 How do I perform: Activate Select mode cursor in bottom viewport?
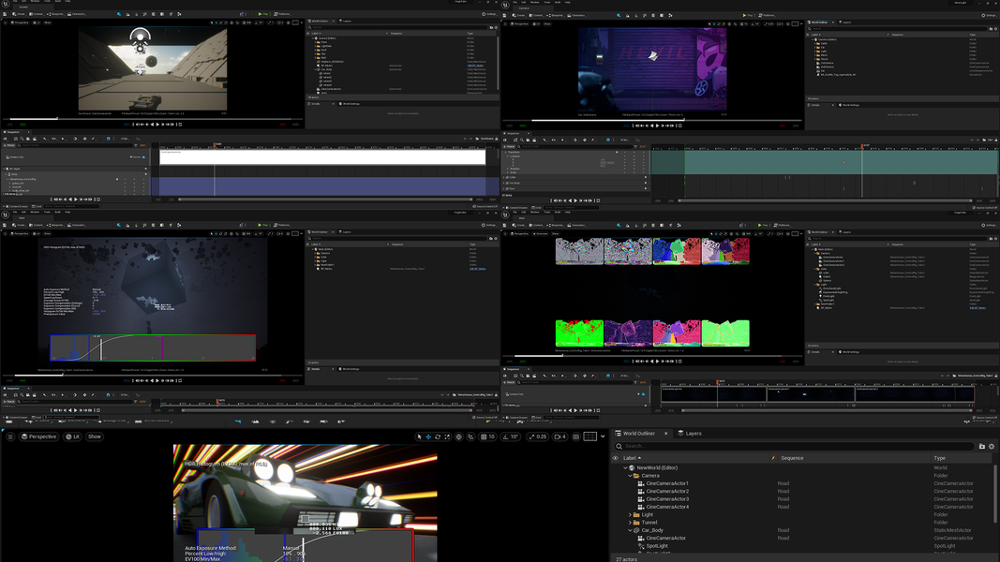click(419, 436)
